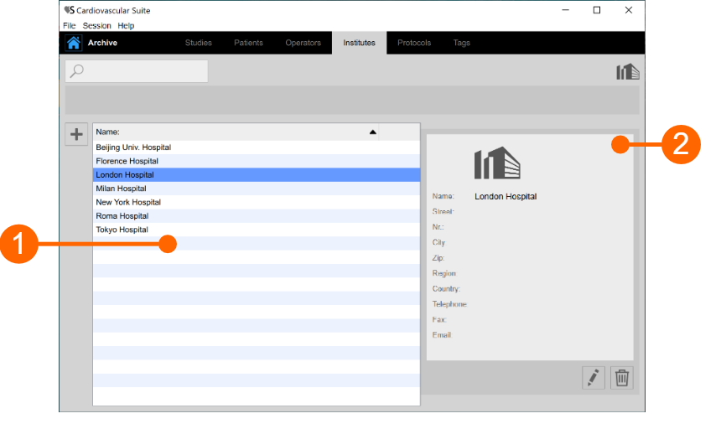Click the large building icon in details panel
The width and height of the screenshot is (721, 429).
click(x=497, y=163)
